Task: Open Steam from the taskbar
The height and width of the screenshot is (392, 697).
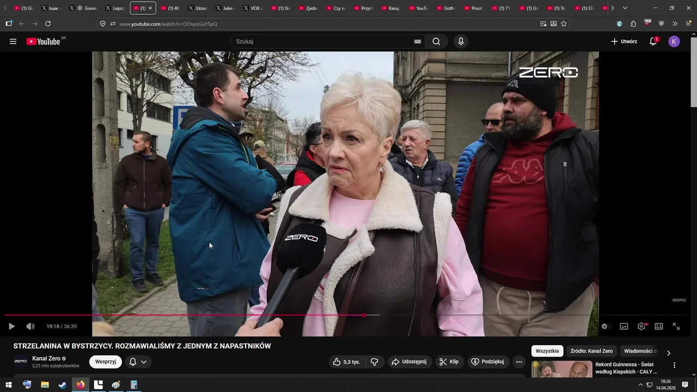Action: (63, 385)
